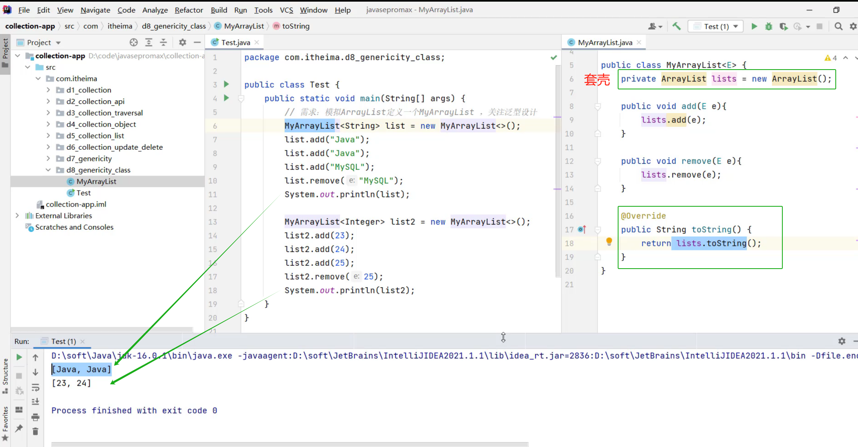Click the Select Opened File target icon
Viewport: 858px width, 447px height.
click(x=133, y=42)
